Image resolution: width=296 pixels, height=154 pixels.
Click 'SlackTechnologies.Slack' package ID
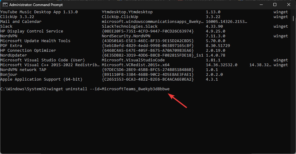[129, 26]
